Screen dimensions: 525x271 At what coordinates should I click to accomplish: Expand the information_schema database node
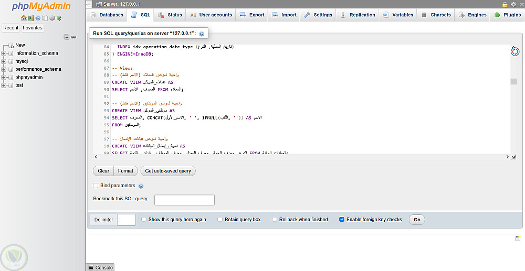pyautogui.click(x=4, y=53)
